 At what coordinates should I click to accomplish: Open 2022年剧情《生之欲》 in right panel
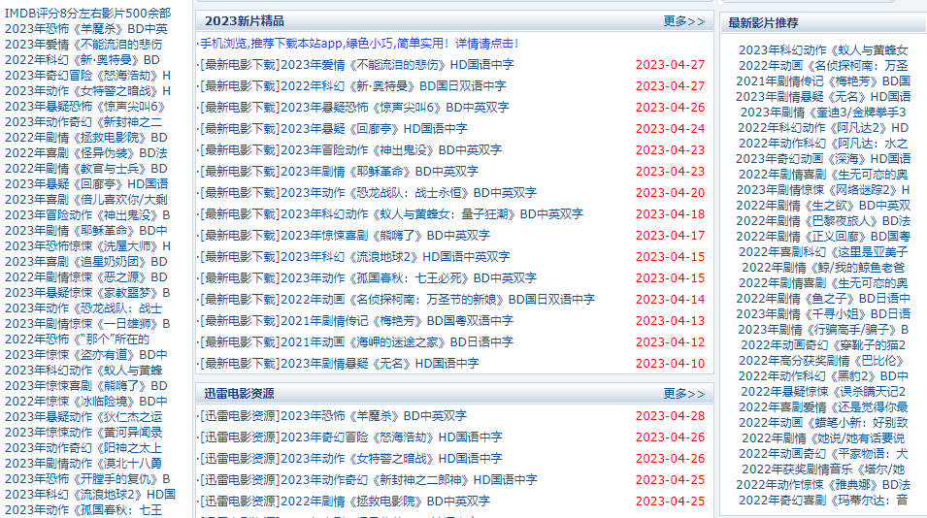tap(823, 206)
